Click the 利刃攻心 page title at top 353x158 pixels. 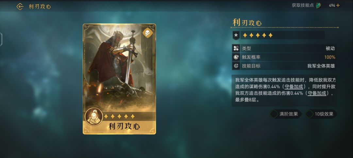(40, 7)
